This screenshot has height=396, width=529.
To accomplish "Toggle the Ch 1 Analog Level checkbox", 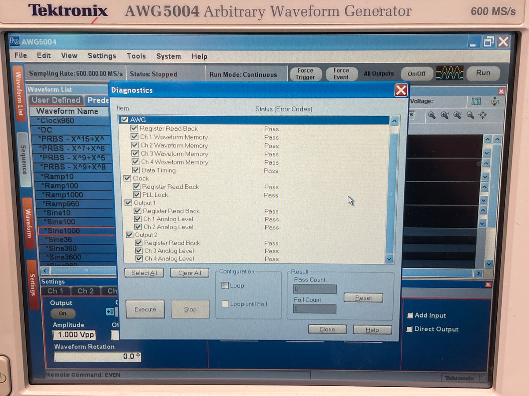I will coord(138,219).
